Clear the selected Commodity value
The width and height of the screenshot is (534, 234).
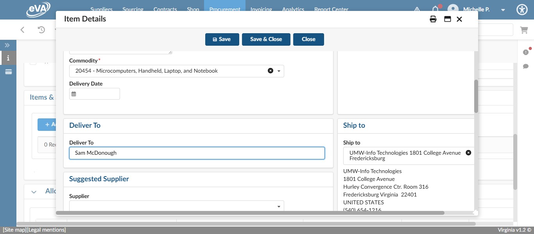(x=271, y=71)
